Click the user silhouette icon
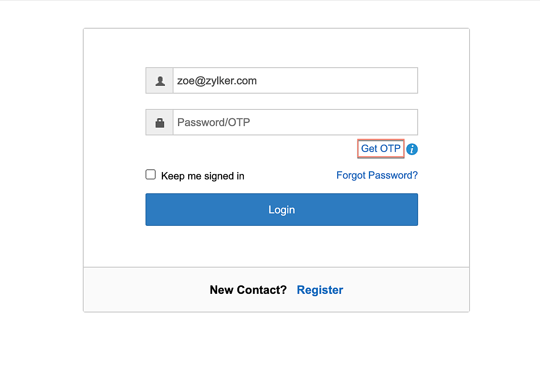The image size is (540, 365). (160, 81)
